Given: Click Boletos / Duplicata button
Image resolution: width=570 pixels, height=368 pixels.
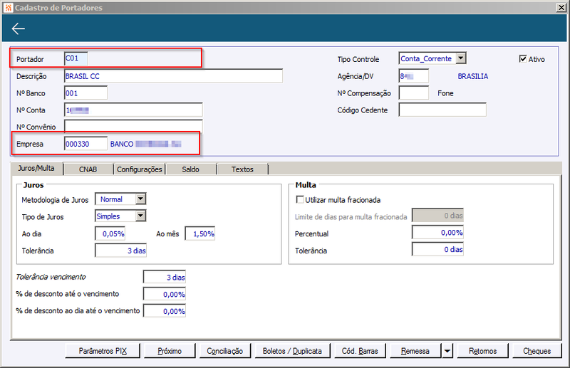Looking at the screenshot, I should pos(292,351).
